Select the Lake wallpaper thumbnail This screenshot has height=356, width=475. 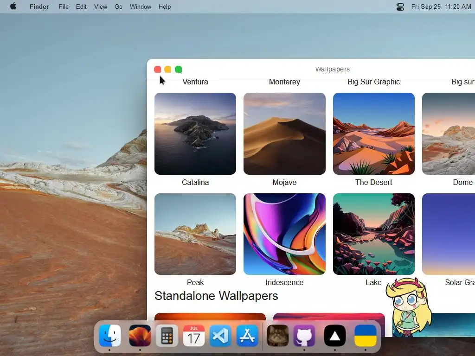(374, 234)
